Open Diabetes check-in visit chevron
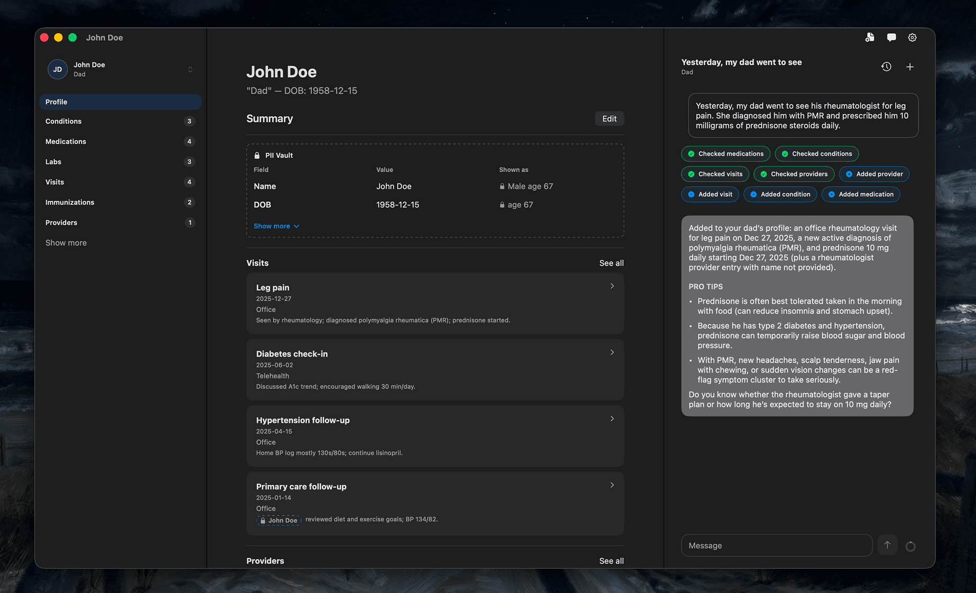 pyautogui.click(x=612, y=353)
